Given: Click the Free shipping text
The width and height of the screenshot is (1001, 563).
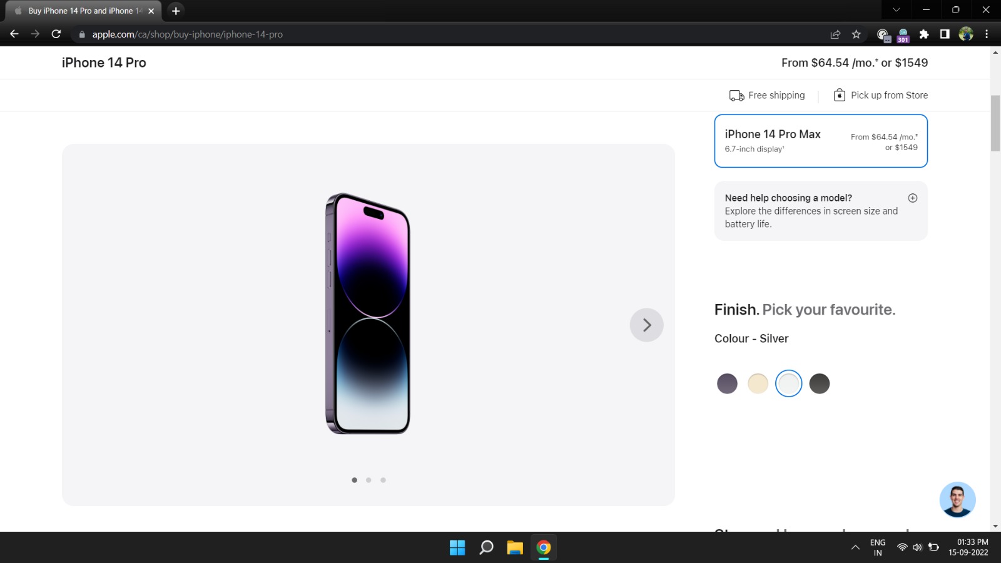Looking at the screenshot, I should (x=776, y=95).
